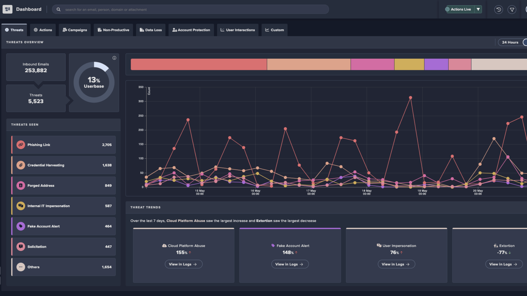View Cloud Platform Abuse in logs
This screenshot has width=527, height=296.
coord(183,264)
